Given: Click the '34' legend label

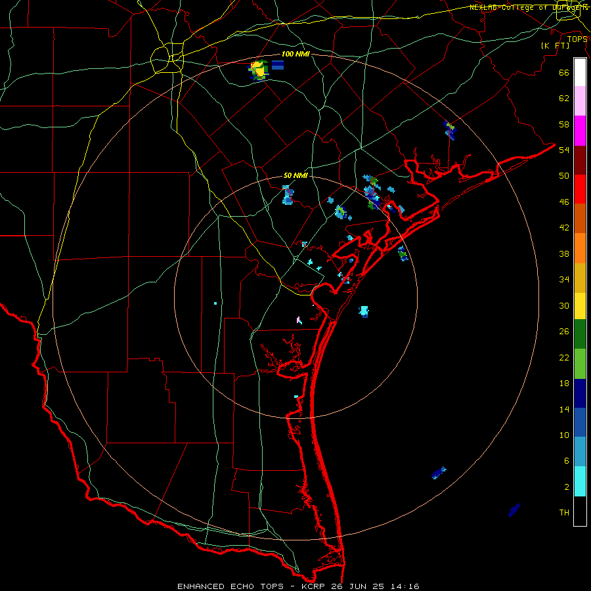Looking at the screenshot, I should (564, 280).
